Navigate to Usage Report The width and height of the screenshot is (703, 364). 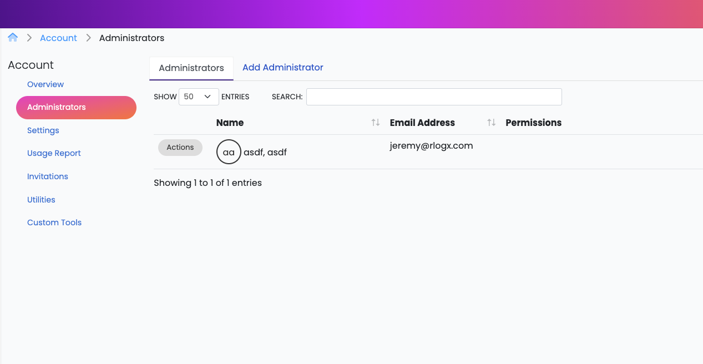click(x=54, y=154)
